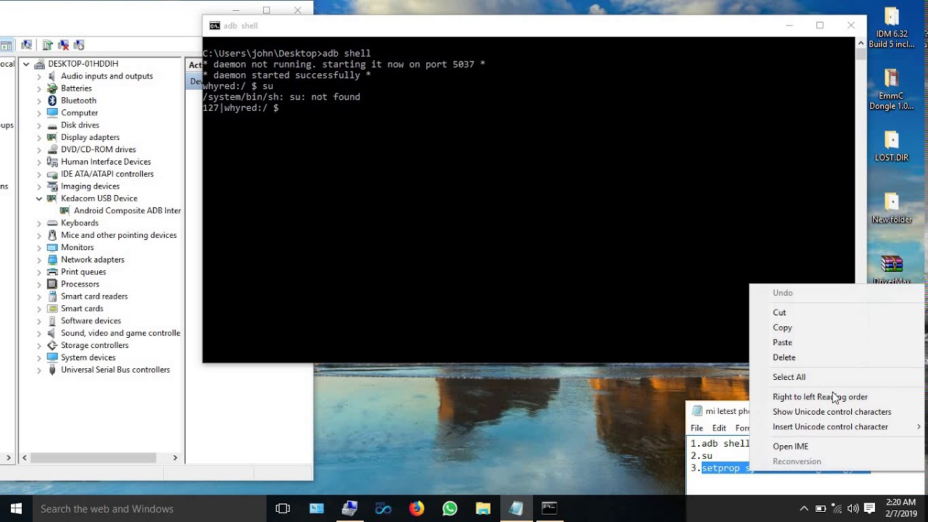Viewport: 928px width, 522px height.
Task: Open Task View on the taskbar
Action: (283, 509)
